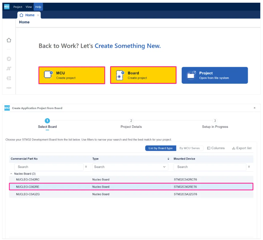263x240 pixels.
Task: Click step 3 Setup in Progress
Action: tap(215, 123)
